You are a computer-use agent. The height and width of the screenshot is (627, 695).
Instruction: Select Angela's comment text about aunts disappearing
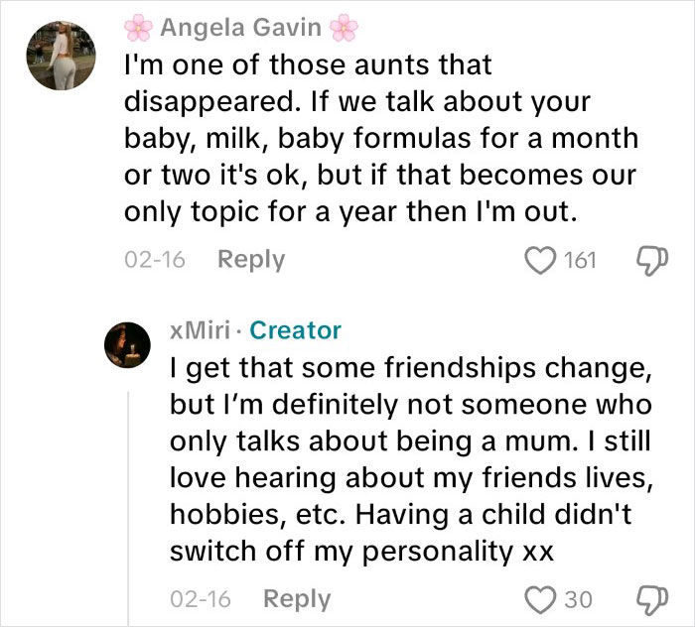point(377,139)
